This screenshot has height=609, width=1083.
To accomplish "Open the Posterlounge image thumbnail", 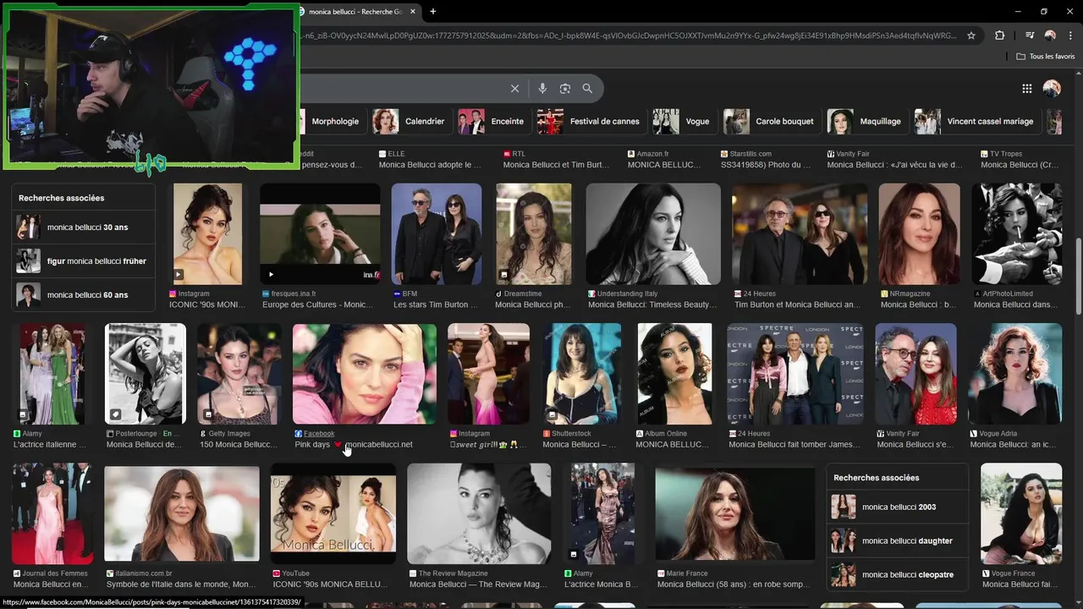I will (145, 373).
